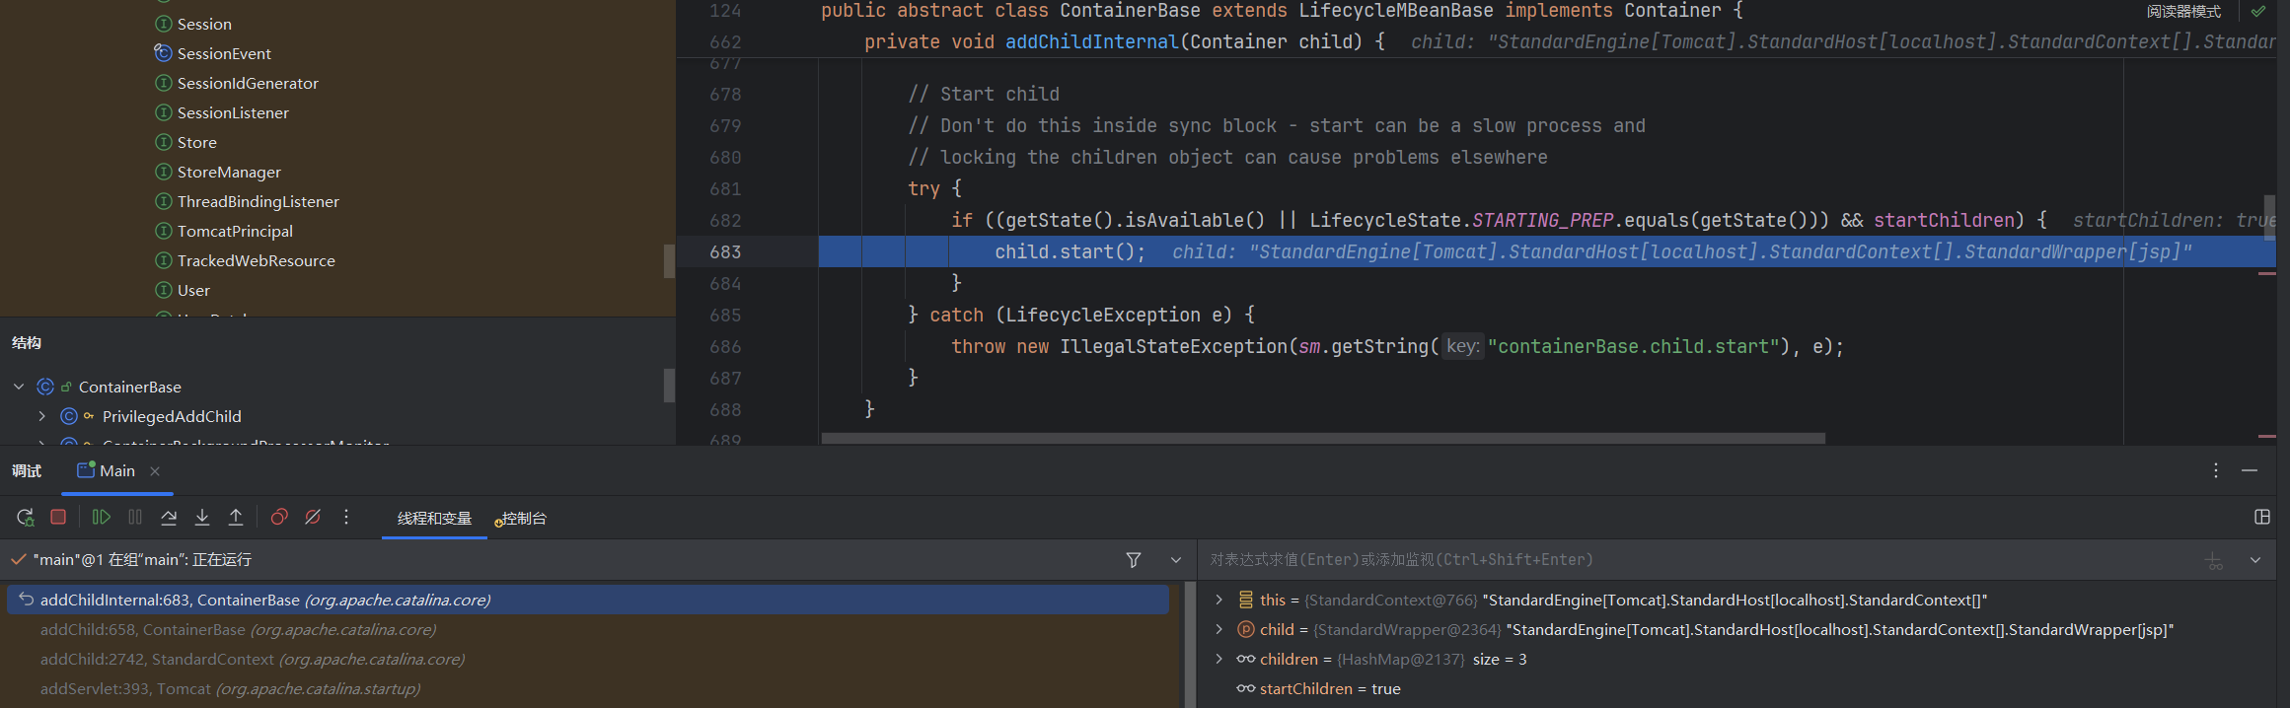The height and width of the screenshot is (708, 2290).
Task: Toggle Mute Breakpoints
Action: click(313, 518)
